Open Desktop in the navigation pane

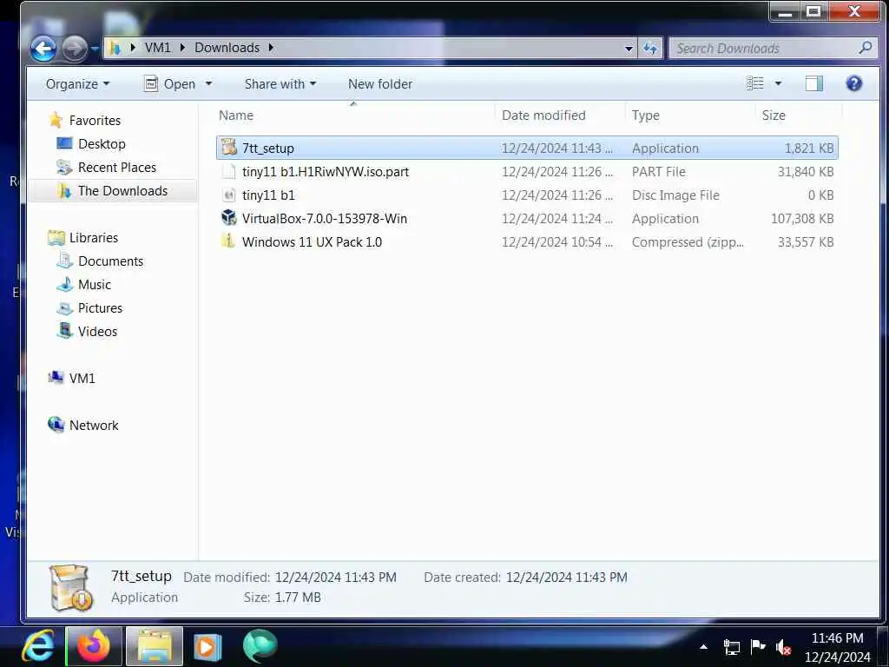(x=102, y=144)
